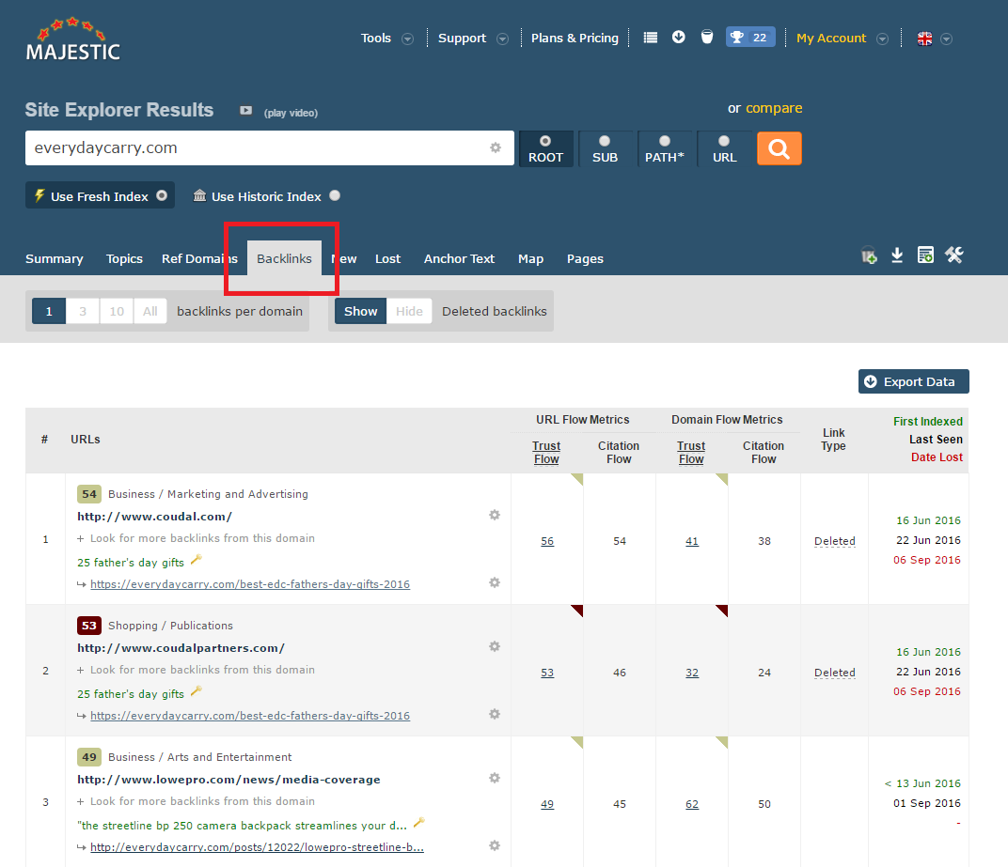1008x867 pixels.
Task: Open developer tools via the hammer icon
Action: click(953, 255)
